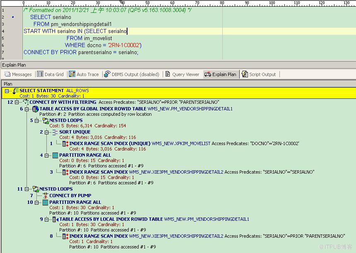356x253 pixels.
Task: Click the step 8 INDEX RANGE SCAN icon
Action: (65, 236)
